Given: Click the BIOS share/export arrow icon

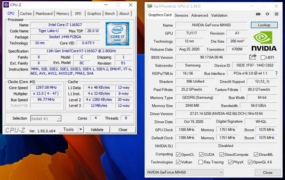Looking at the screenshot, I should 253,57.
